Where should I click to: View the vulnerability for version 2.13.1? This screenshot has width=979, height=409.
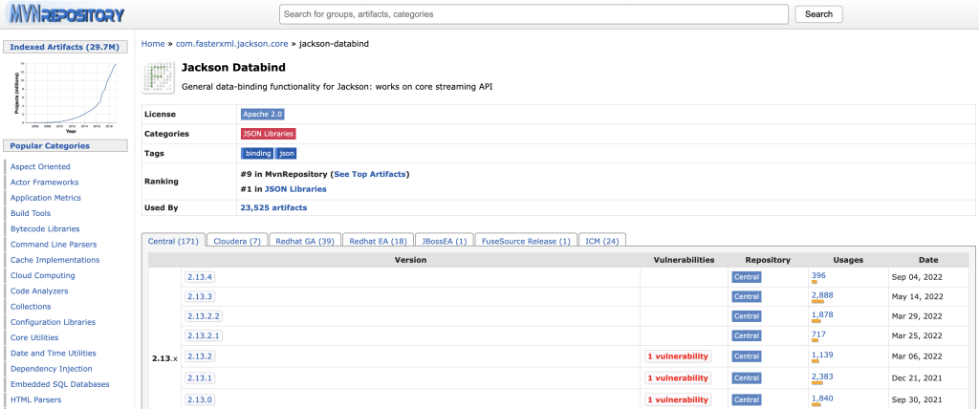pos(678,377)
